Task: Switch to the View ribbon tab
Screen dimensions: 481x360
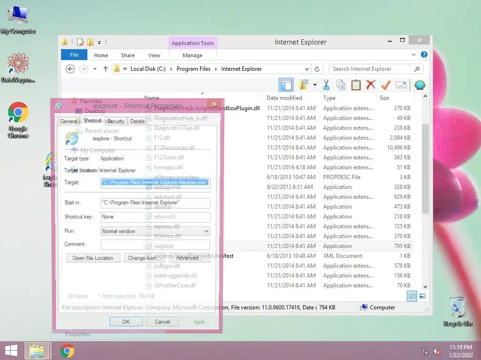Action: click(x=154, y=55)
